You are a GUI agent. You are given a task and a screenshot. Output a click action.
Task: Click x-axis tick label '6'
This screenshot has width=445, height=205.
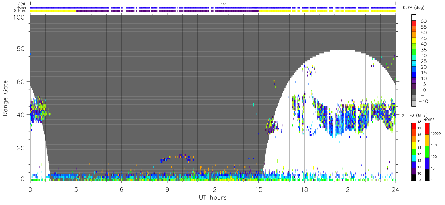click(x=121, y=189)
